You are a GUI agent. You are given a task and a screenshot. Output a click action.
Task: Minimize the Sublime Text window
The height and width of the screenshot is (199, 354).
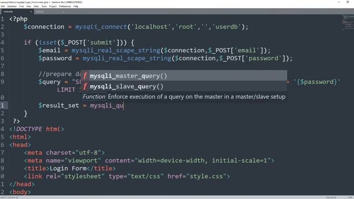pos(339,2)
